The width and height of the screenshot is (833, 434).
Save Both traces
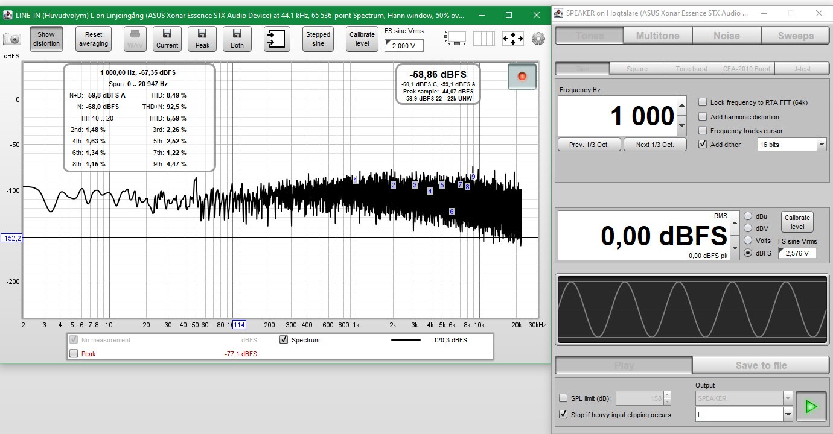point(237,39)
